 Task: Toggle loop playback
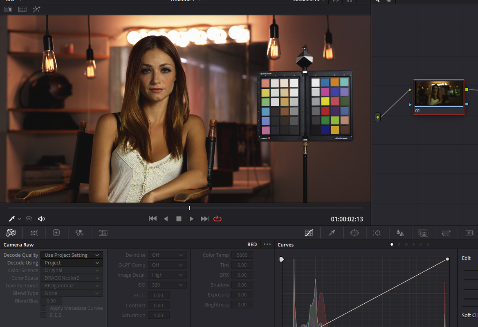click(x=218, y=219)
